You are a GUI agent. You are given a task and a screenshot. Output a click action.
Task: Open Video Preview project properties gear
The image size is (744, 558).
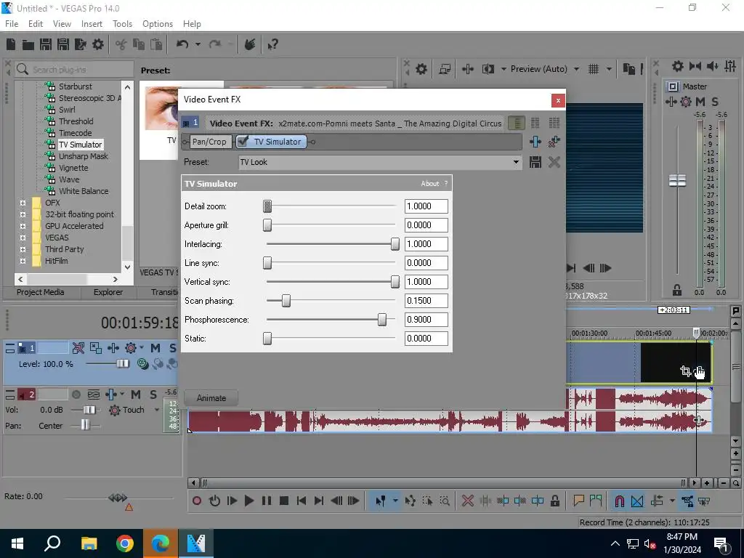[x=421, y=69]
